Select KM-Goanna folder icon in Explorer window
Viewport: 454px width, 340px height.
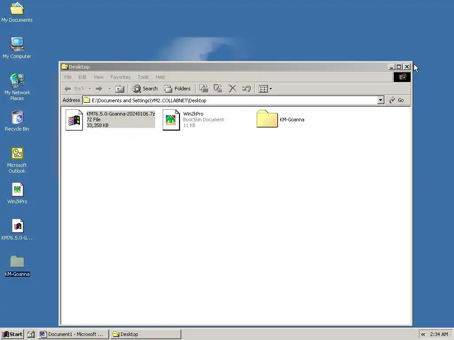point(267,119)
